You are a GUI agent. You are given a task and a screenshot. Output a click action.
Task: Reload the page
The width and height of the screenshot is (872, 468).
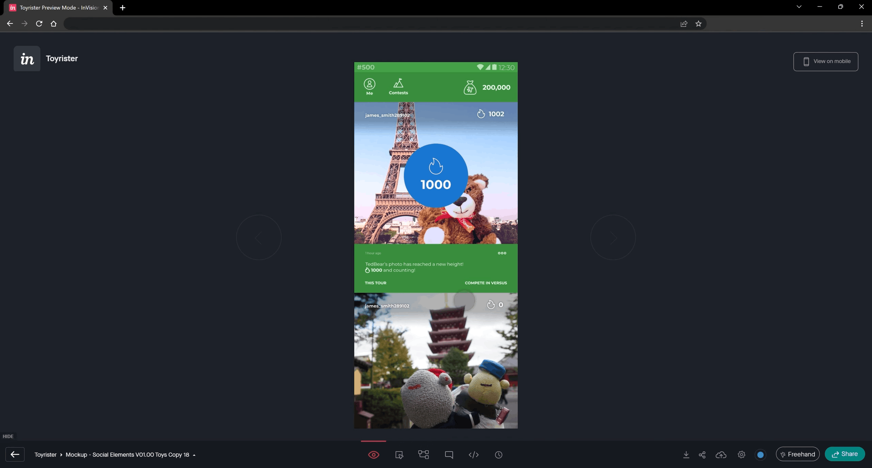coord(39,23)
